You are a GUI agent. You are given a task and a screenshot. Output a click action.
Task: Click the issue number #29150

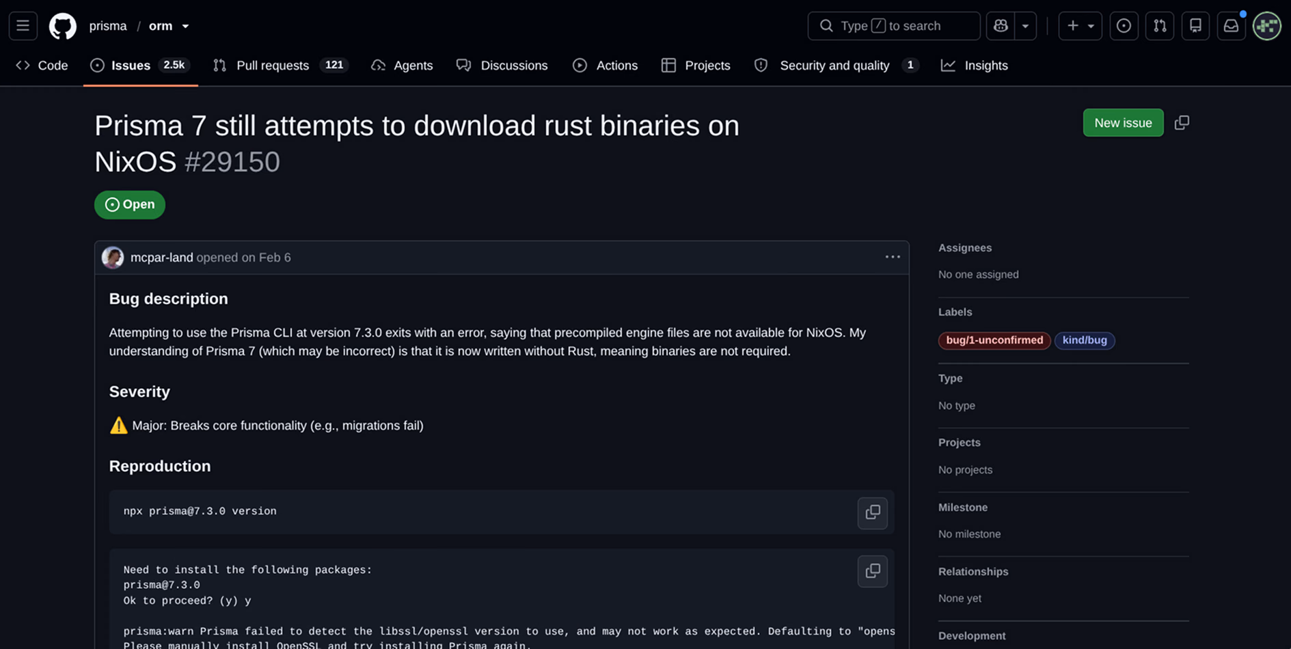(x=232, y=162)
